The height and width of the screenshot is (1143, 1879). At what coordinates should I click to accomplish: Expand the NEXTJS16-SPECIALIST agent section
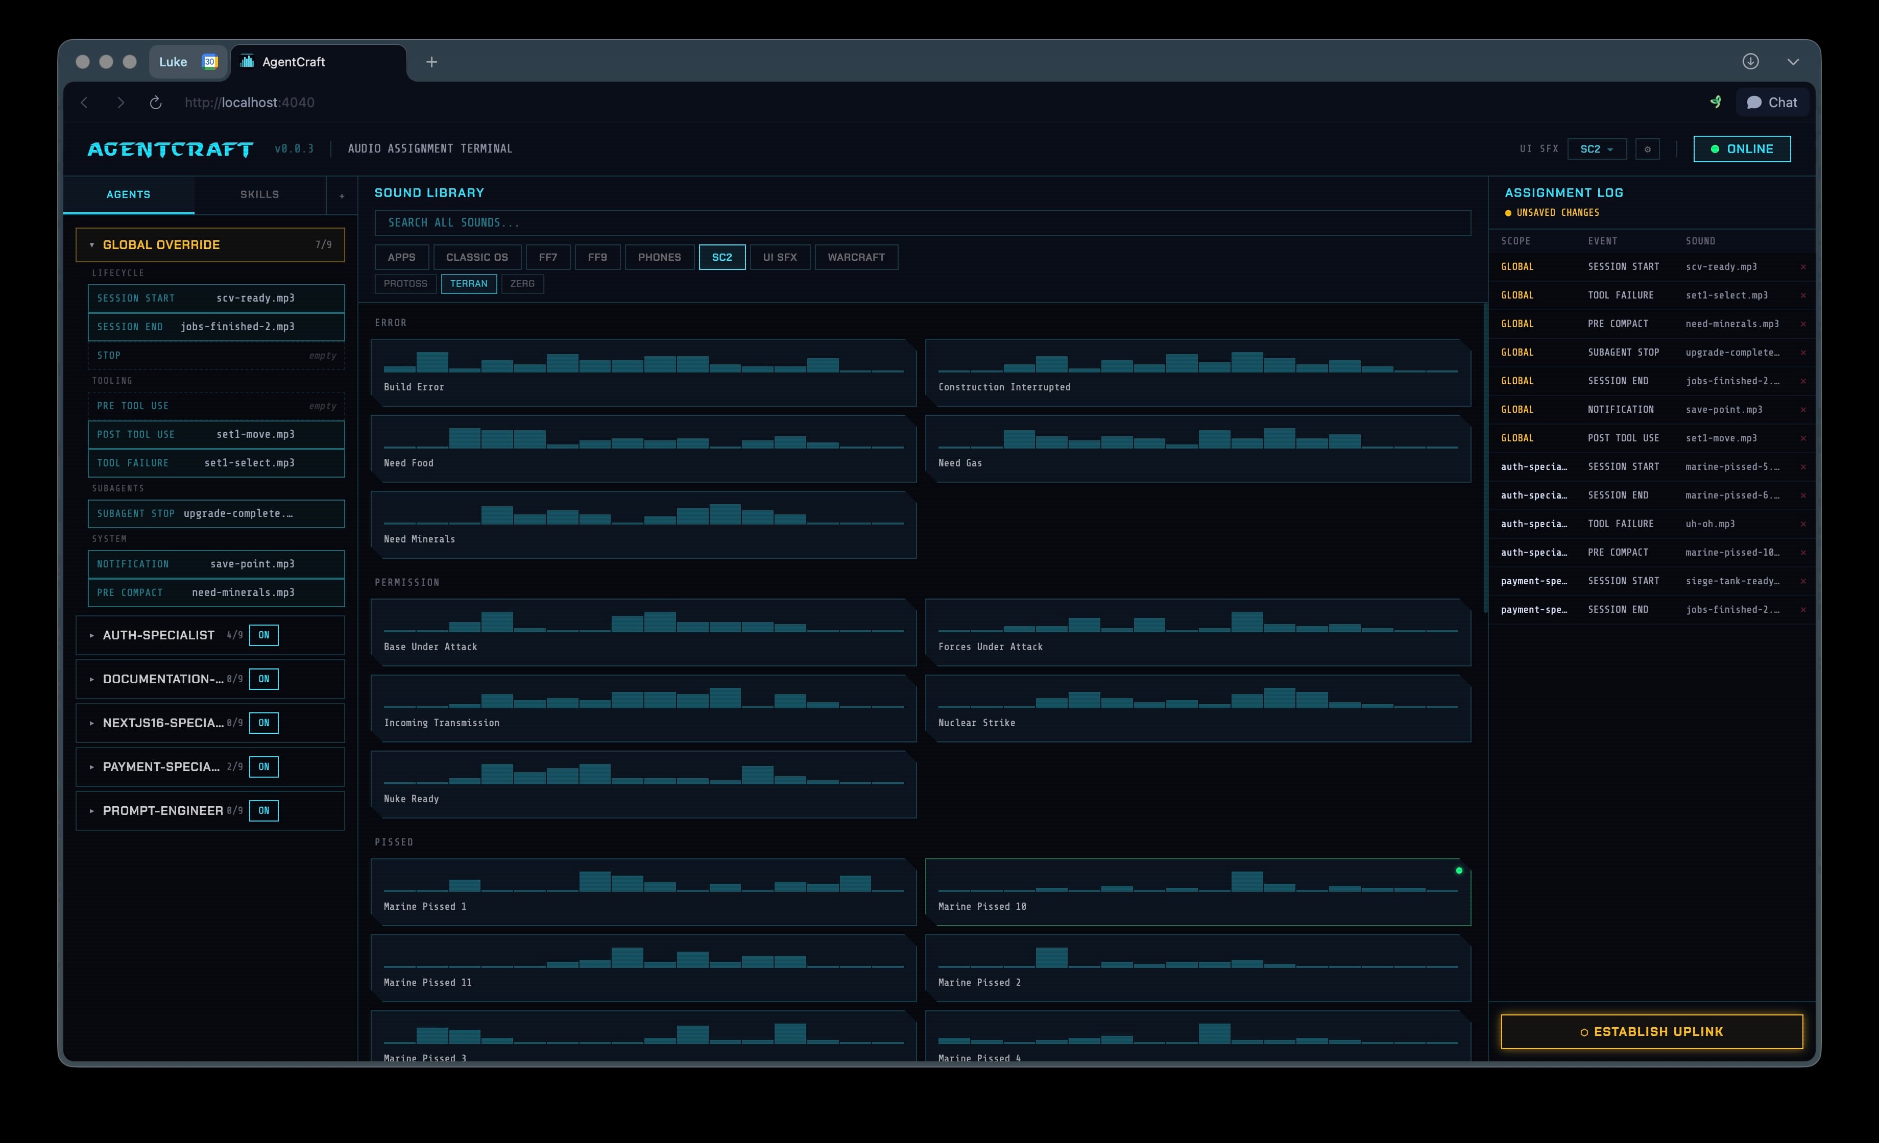point(91,723)
